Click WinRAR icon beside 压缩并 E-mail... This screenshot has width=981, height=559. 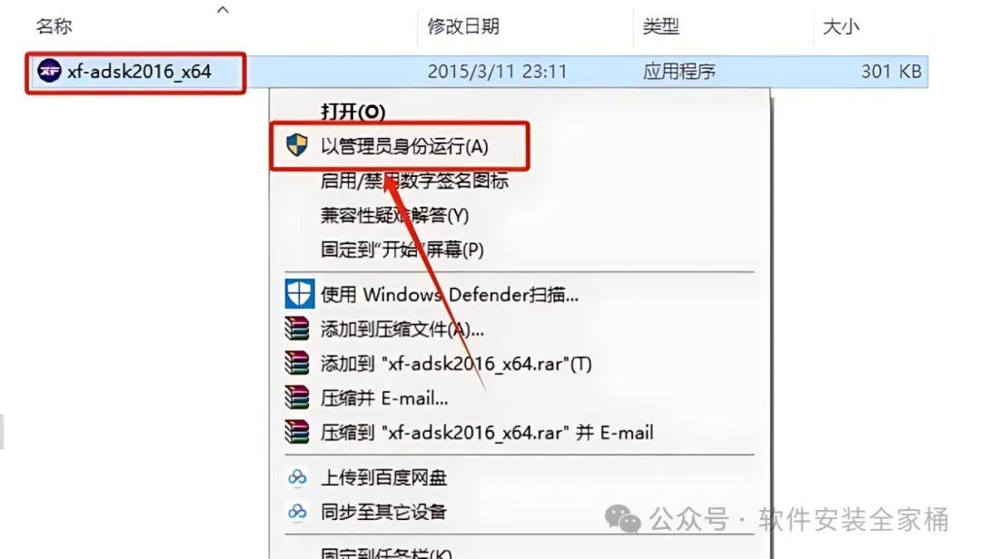coord(296,397)
